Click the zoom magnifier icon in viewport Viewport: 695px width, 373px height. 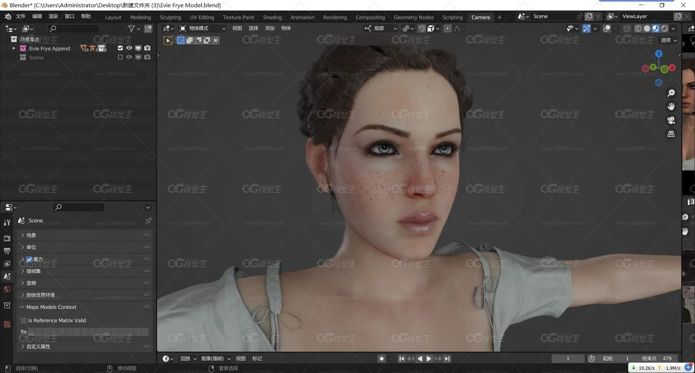pos(671,93)
